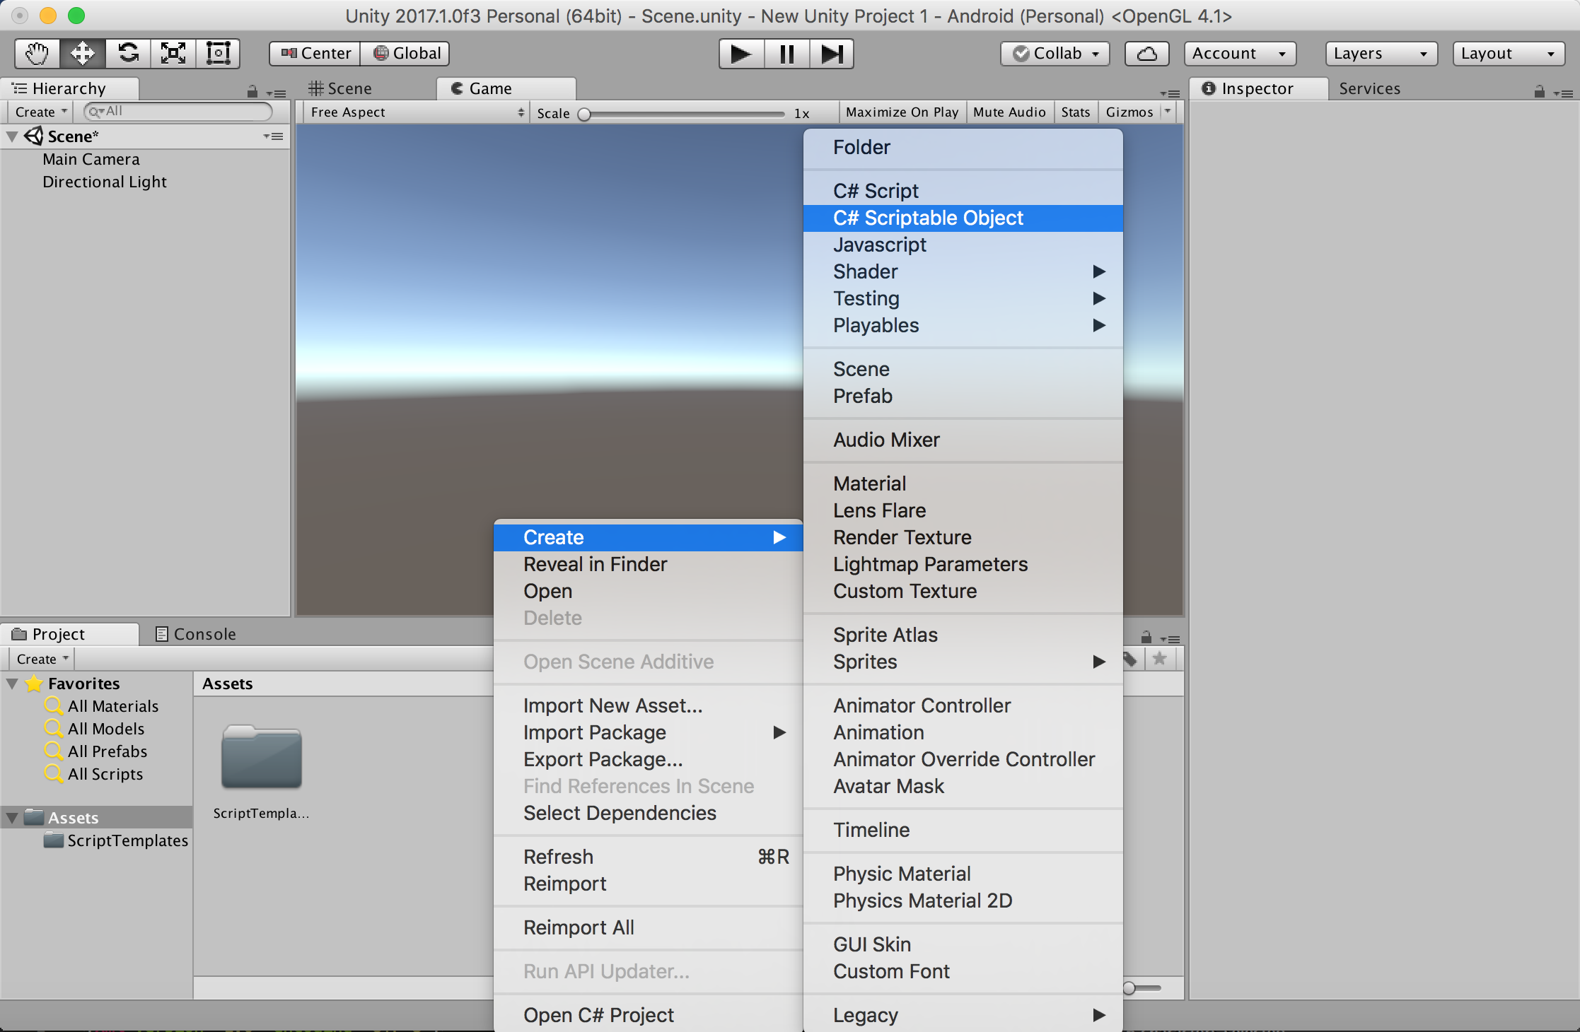Image resolution: width=1580 pixels, height=1032 pixels.
Task: Select the Move tool icon
Action: [83, 54]
